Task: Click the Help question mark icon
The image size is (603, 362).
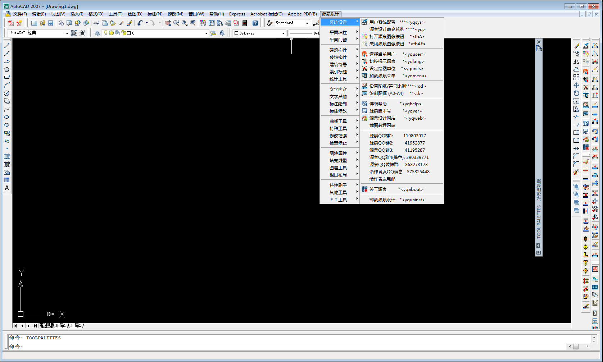Action: [x=255, y=23]
